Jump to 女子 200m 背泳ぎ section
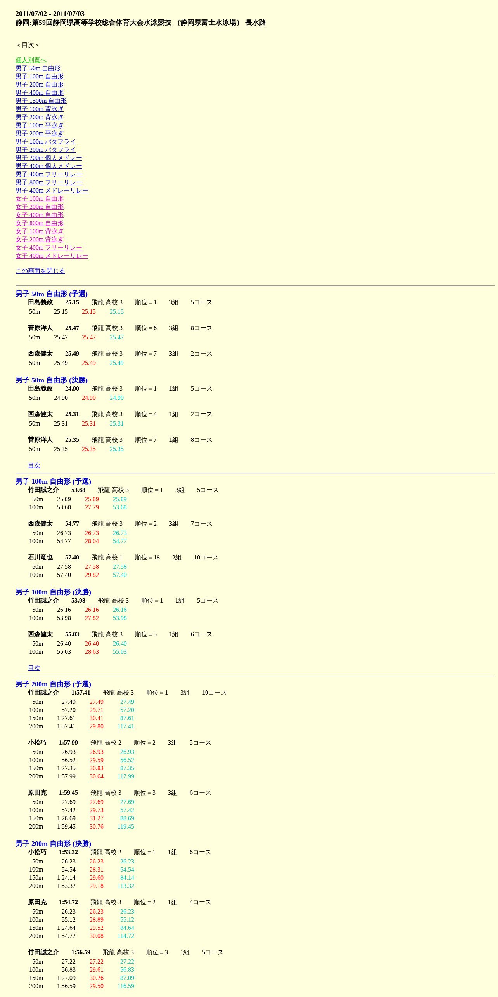 [40, 239]
